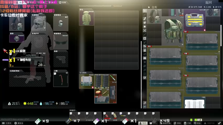This screenshot has width=223, height=125.
Task: Click the white case at stash bottom
Action: pos(194,102)
